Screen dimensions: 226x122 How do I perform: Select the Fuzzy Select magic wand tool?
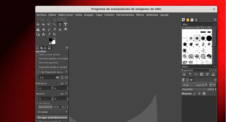(55, 24)
